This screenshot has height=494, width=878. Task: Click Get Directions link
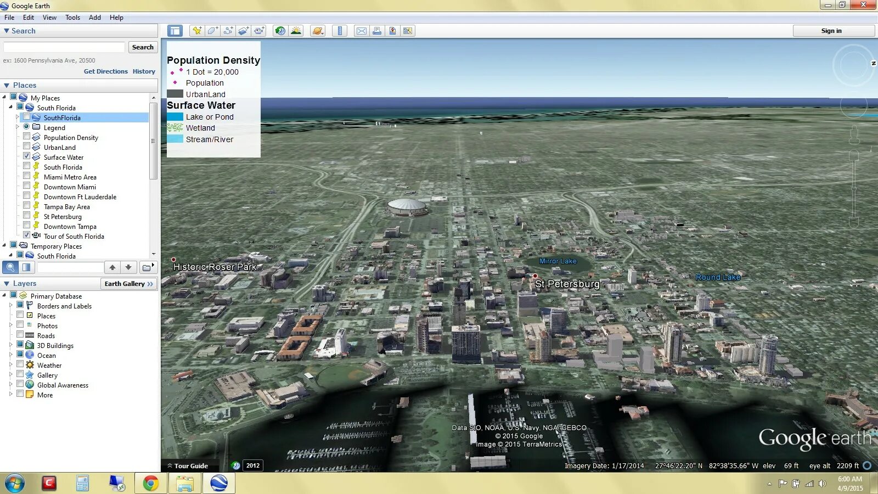pyautogui.click(x=105, y=71)
